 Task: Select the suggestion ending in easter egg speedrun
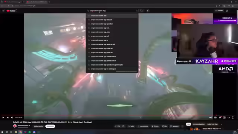pos(112,24)
